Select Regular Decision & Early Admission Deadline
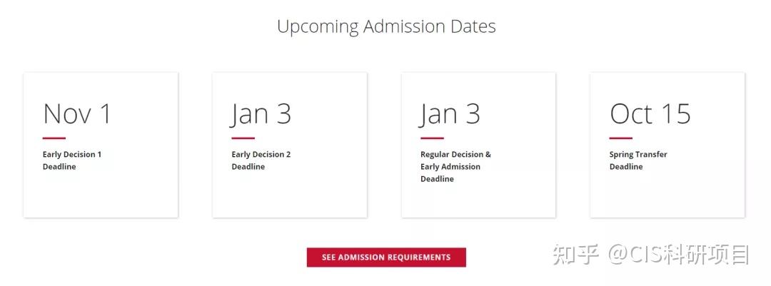The image size is (771, 286). tap(455, 166)
